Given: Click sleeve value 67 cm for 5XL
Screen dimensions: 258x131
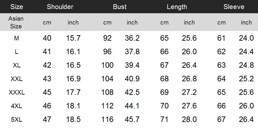Looking at the screenshot, I should [221, 119].
